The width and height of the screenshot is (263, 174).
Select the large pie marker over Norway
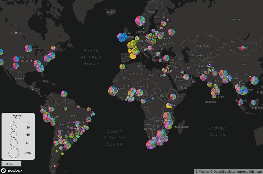[140, 20]
